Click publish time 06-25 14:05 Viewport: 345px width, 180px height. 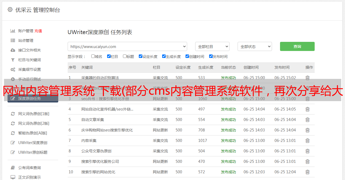coord(285,109)
